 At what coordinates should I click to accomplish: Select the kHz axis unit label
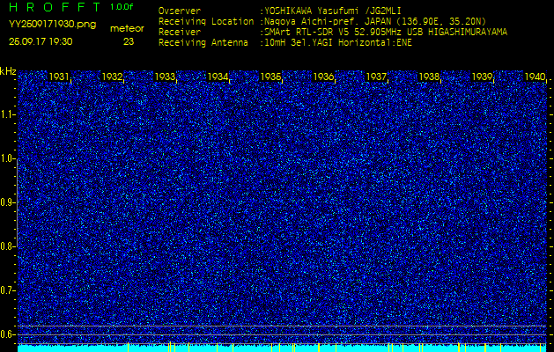point(8,71)
